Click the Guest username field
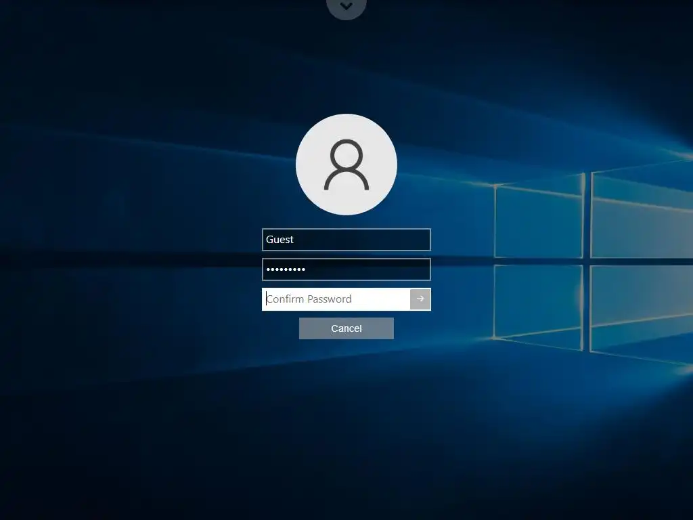Image resolution: width=693 pixels, height=520 pixels. tap(346, 240)
